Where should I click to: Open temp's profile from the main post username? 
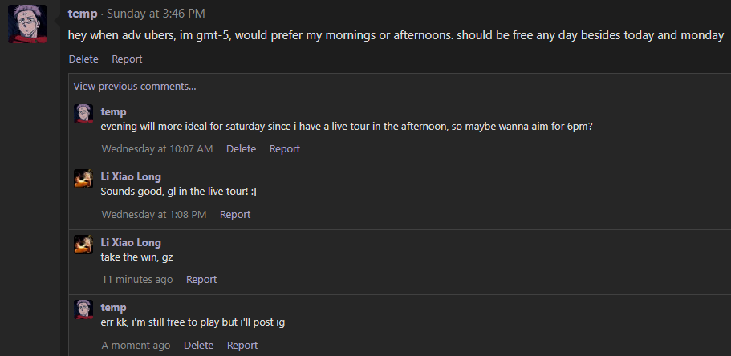83,14
